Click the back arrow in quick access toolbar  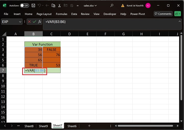[x=47, y=5]
